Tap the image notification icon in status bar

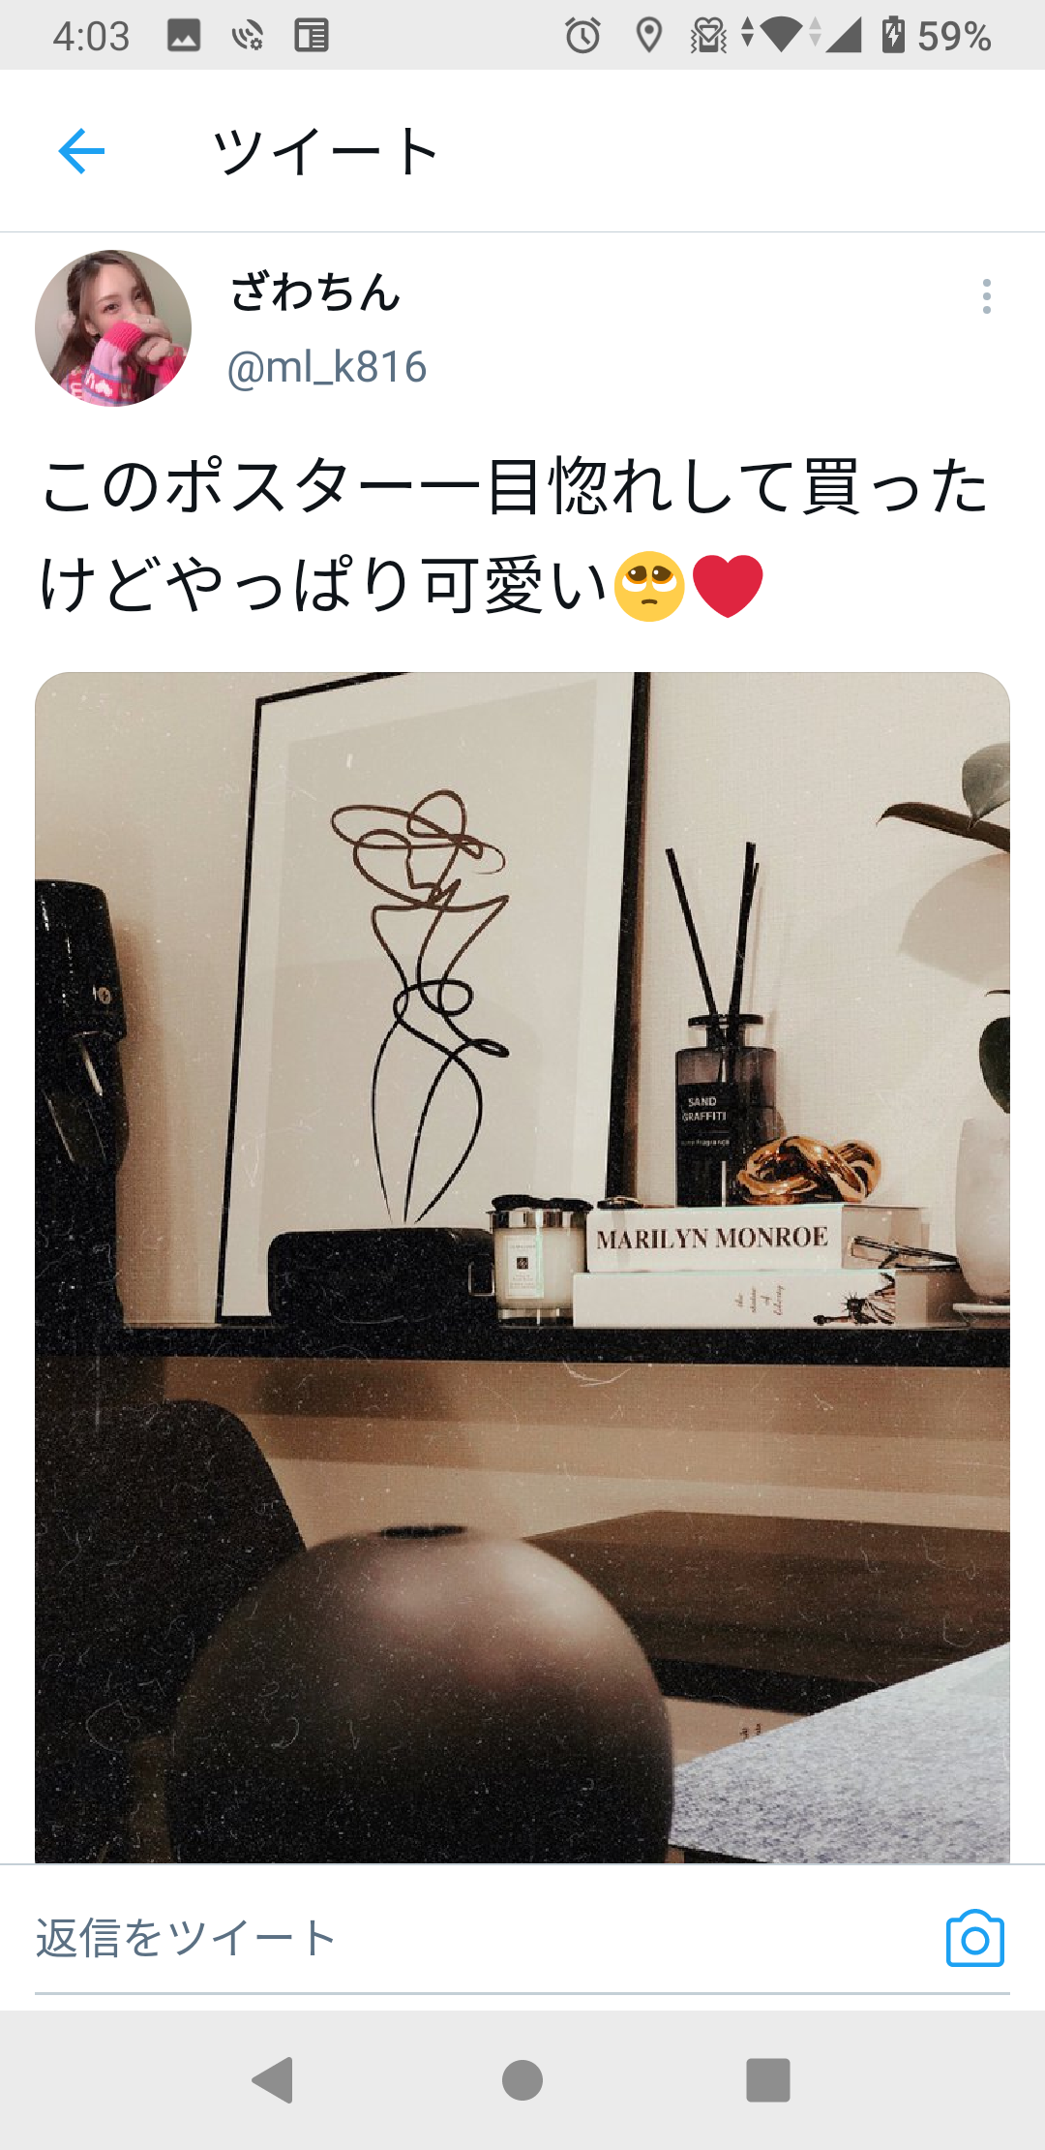click(x=184, y=36)
